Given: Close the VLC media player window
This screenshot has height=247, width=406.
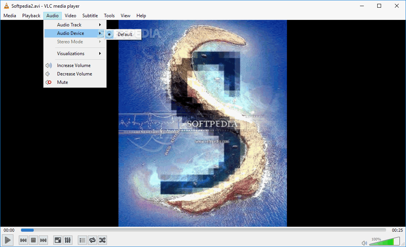Looking at the screenshot, I should [397, 6].
